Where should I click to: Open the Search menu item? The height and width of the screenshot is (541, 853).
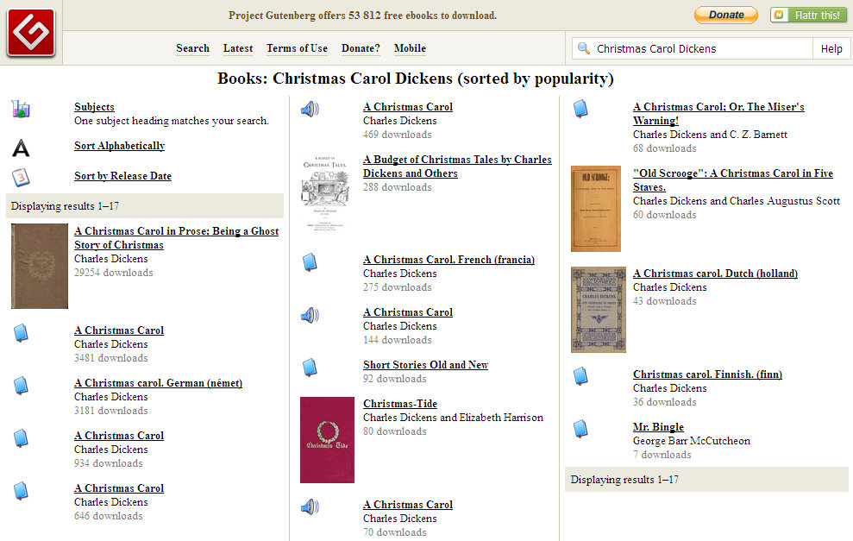[192, 48]
